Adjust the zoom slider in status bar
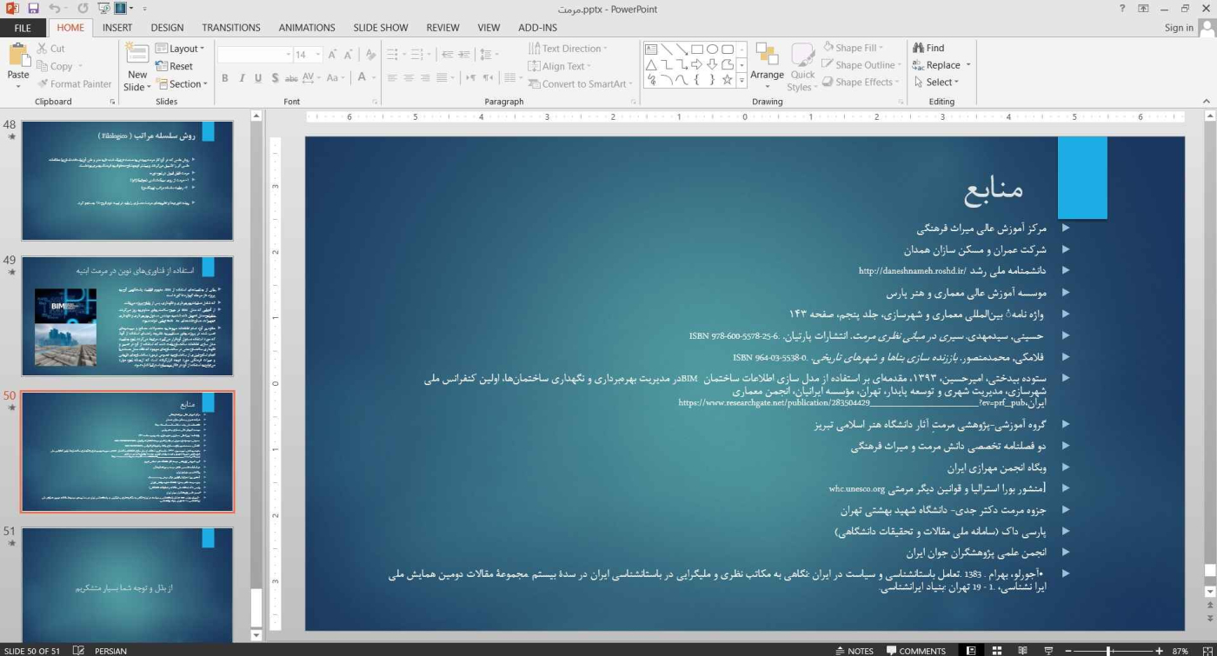This screenshot has height=656, width=1217. coord(1109,650)
